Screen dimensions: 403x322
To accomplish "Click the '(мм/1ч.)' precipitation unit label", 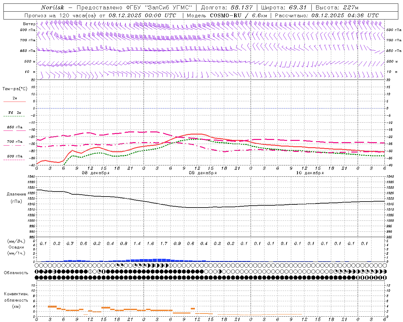I will point(16,253).
